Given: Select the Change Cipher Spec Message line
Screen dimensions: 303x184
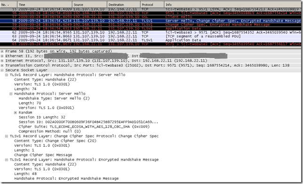Looking at the screenshot, I should (43, 155).
